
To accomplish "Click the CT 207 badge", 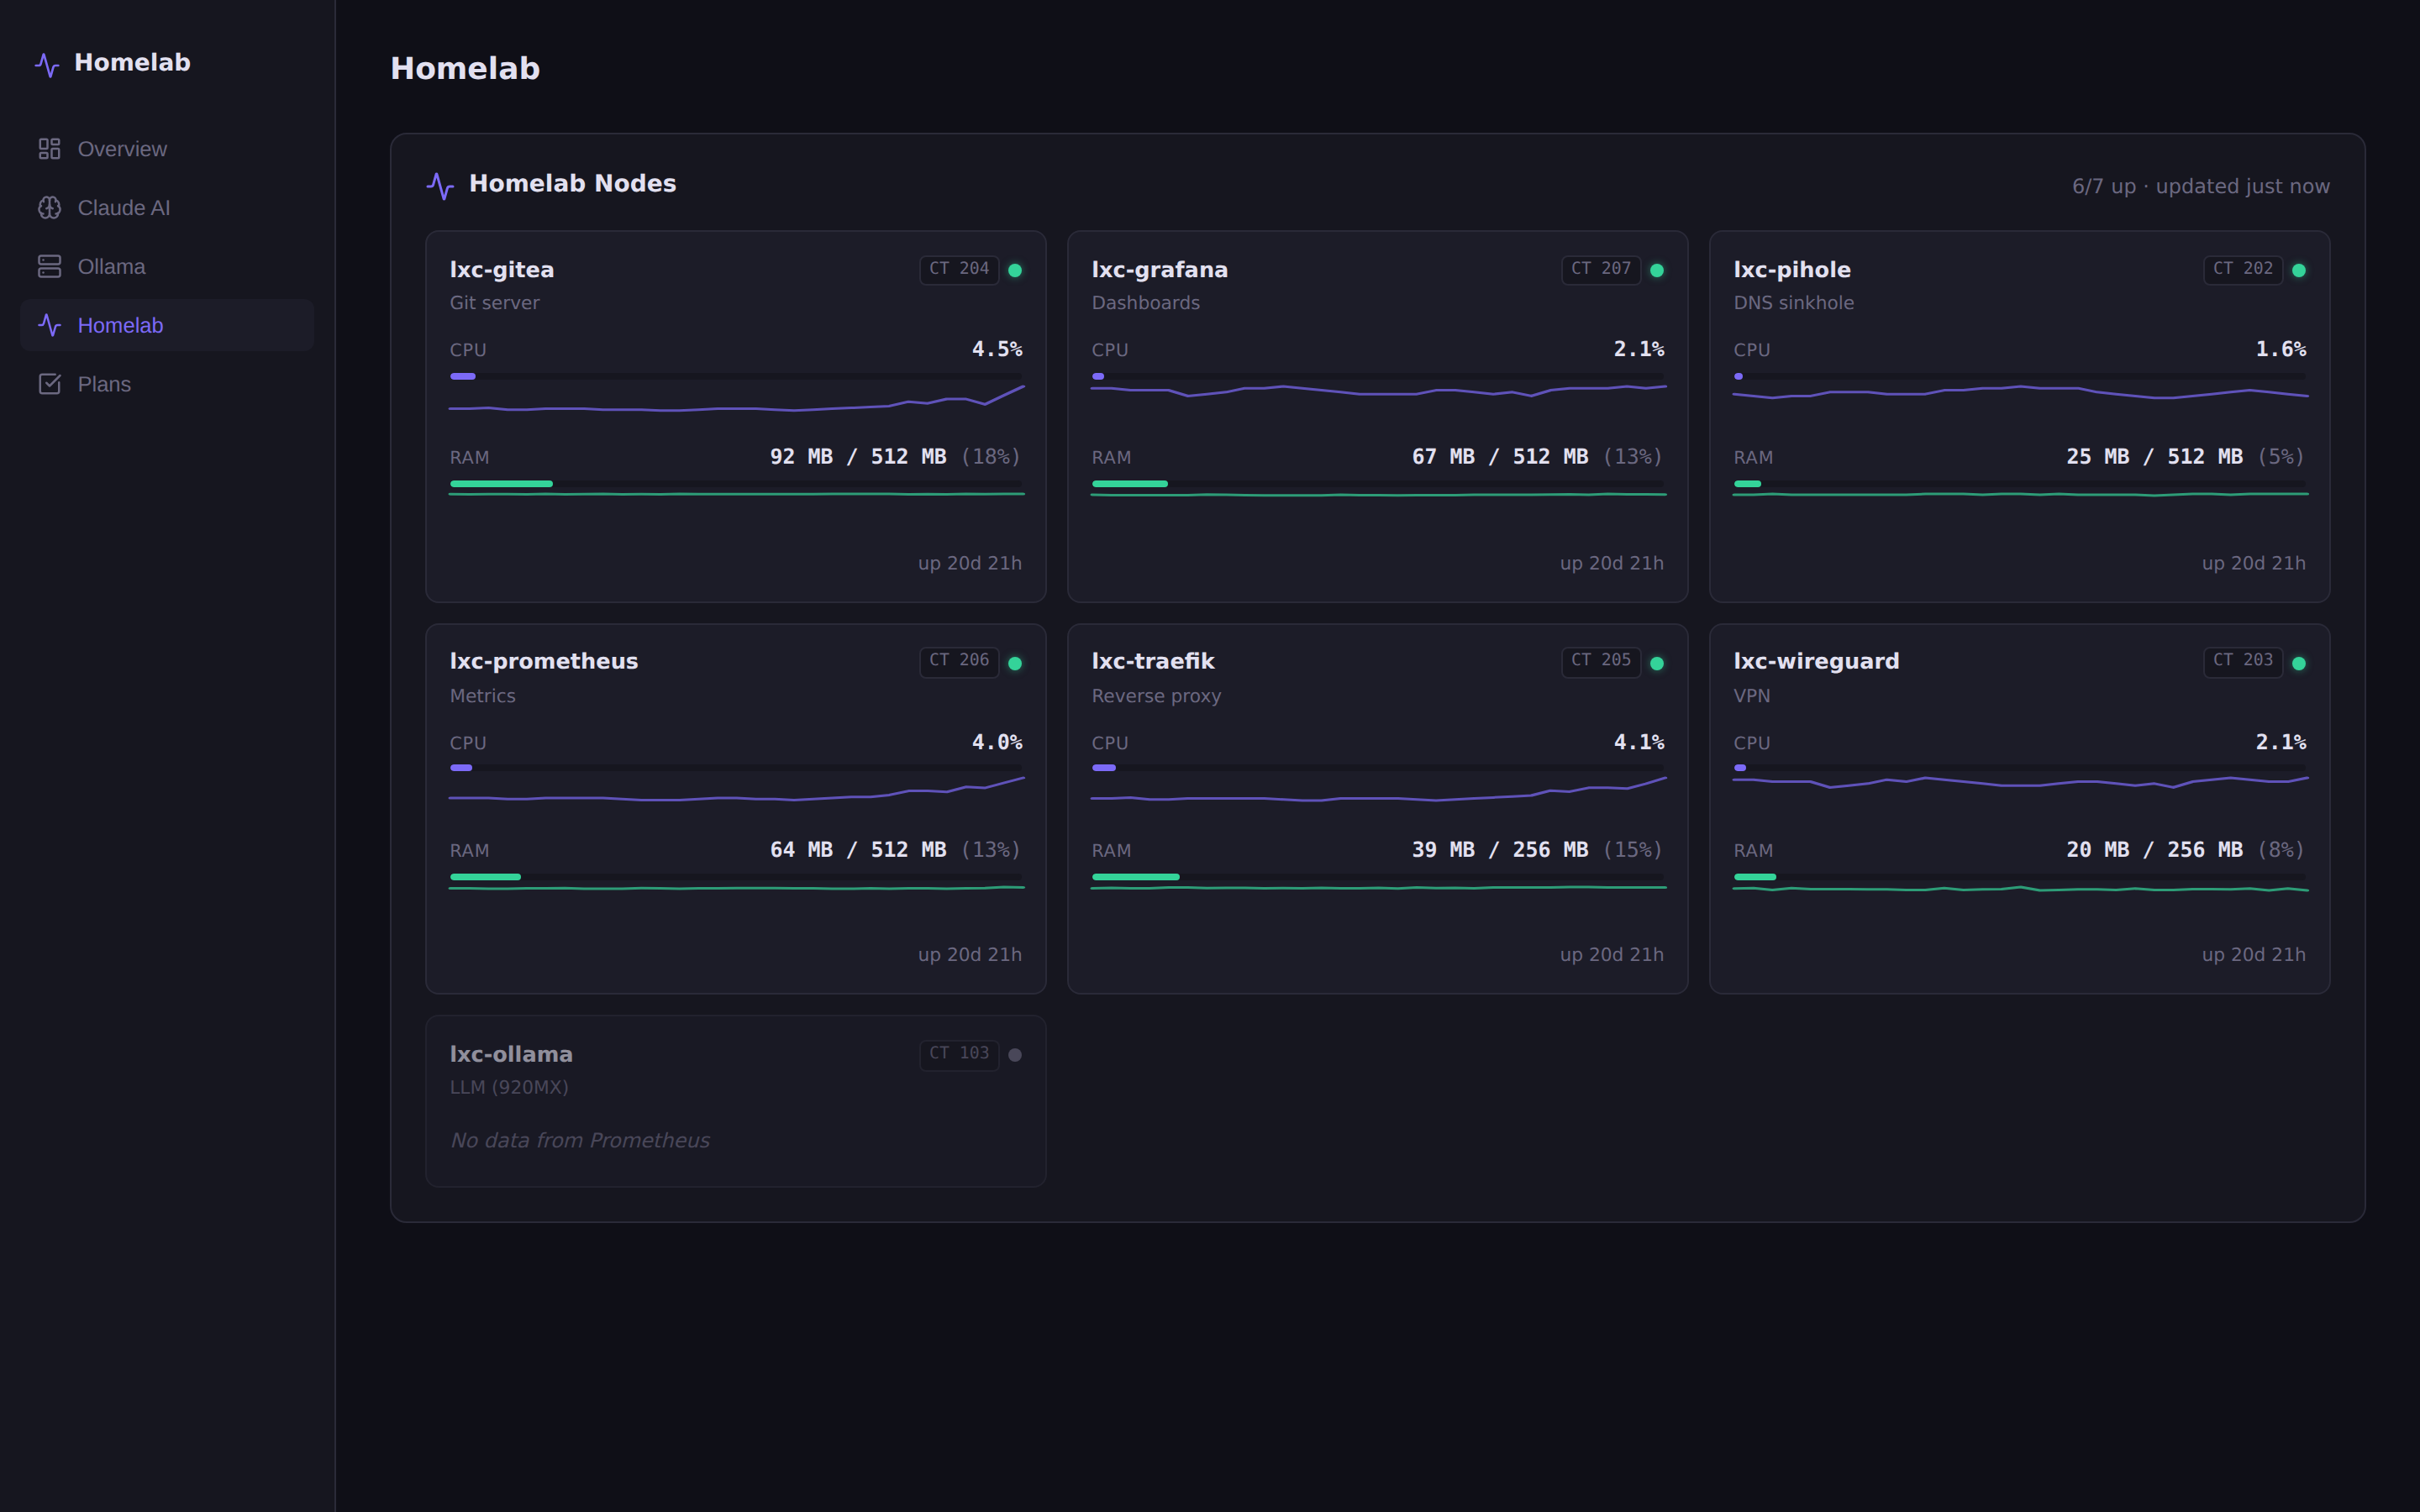I will [x=1601, y=269].
